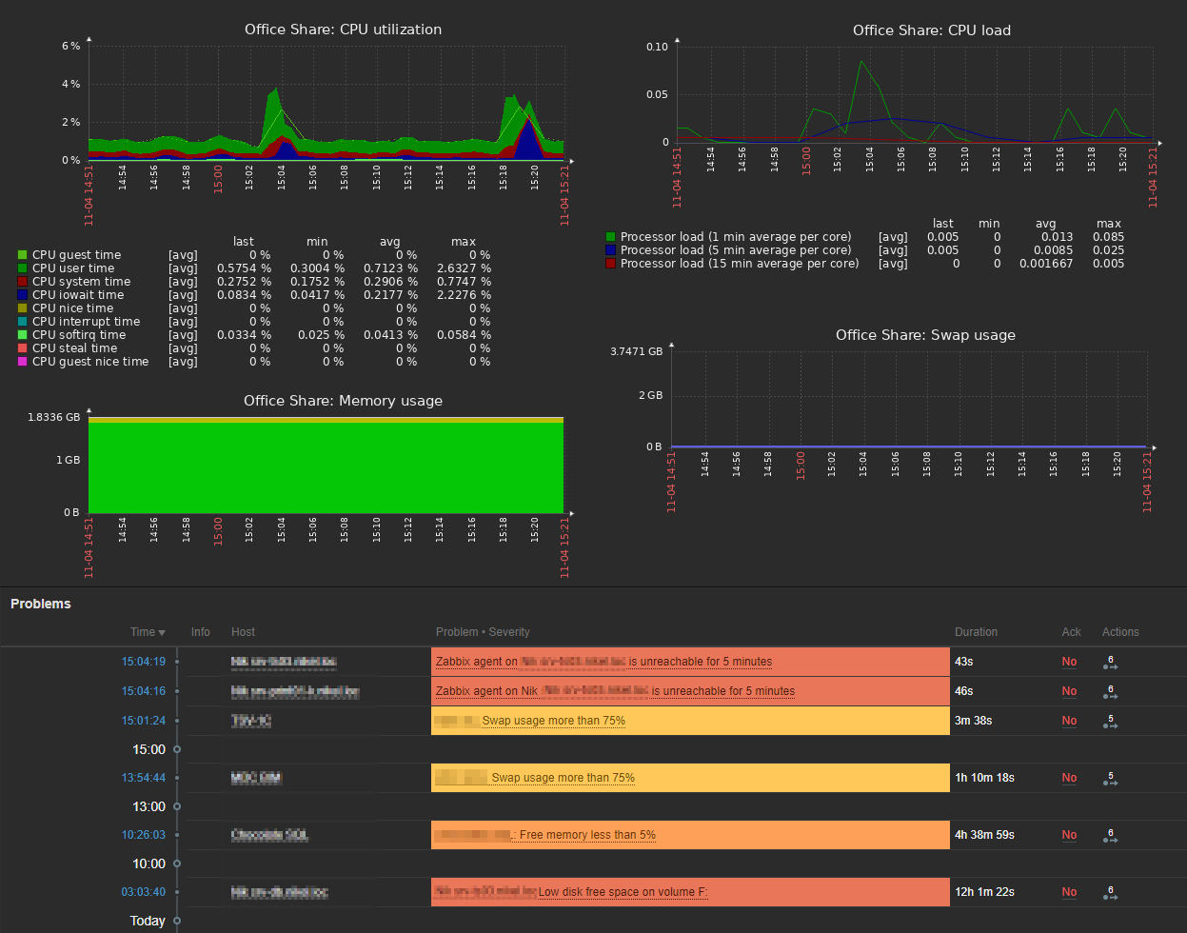The width and height of the screenshot is (1187, 933).
Task: Open the 'Free memory less than 5%' problem link
Action: click(586, 835)
